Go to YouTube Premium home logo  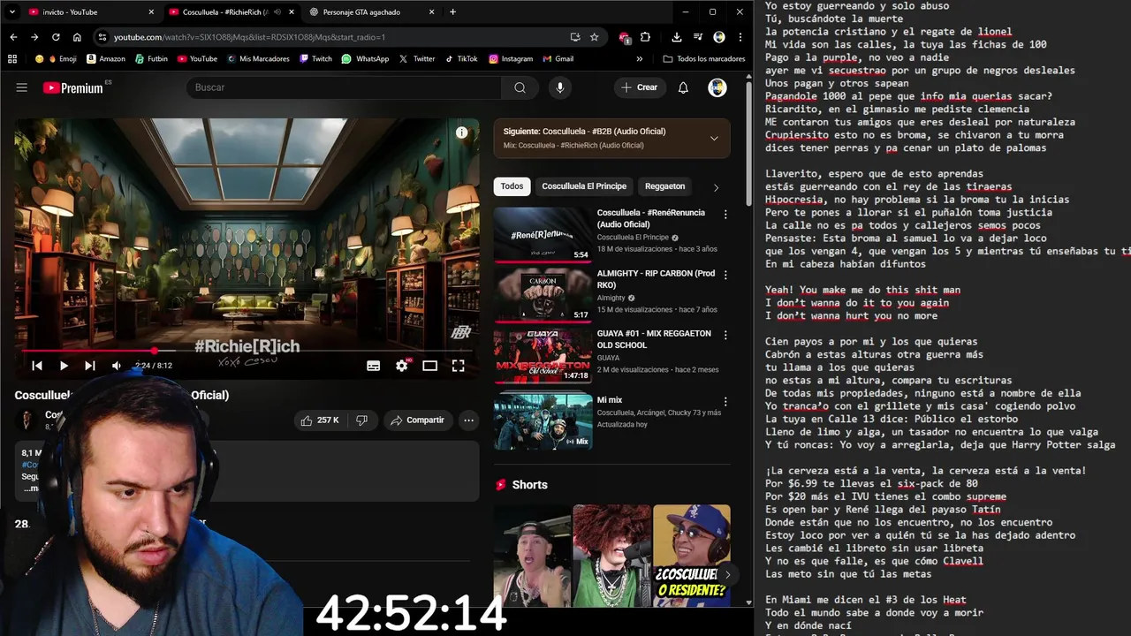(74, 87)
